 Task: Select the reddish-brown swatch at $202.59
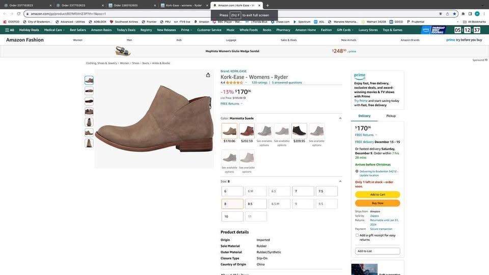(247, 131)
